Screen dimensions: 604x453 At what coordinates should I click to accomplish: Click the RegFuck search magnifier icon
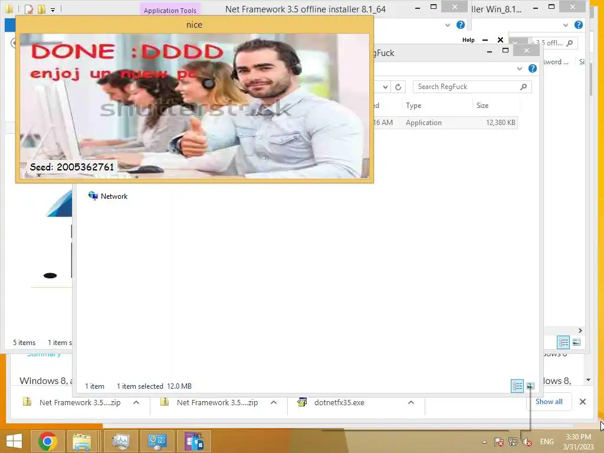click(524, 87)
